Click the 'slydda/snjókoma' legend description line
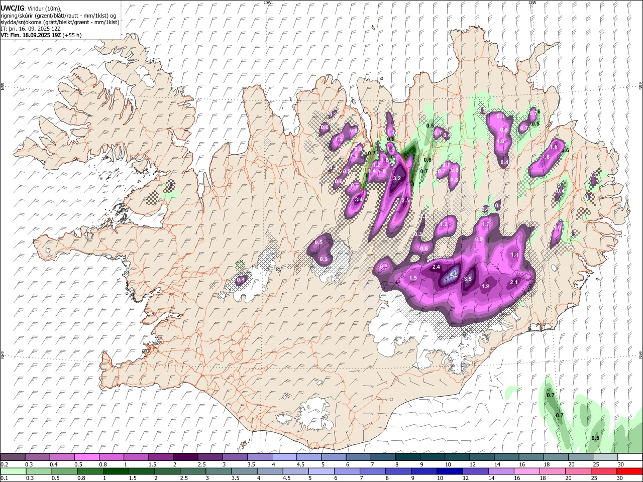Image resolution: width=643 pixels, height=482 pixels. (x=60, y=22)
